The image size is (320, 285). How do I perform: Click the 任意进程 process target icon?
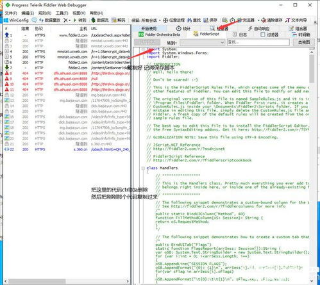coord(165,20)
